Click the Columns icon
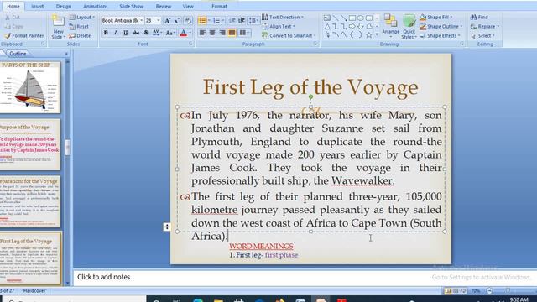The width and height of the screenshot is (537, 302). [242, 33]
